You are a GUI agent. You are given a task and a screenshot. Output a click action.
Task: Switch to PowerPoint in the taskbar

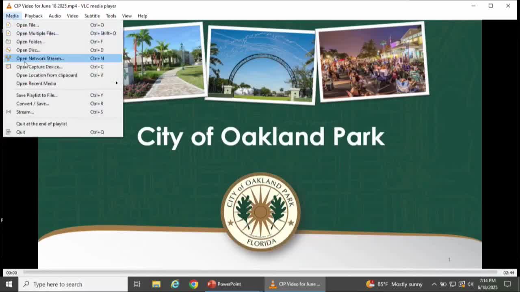225,284
